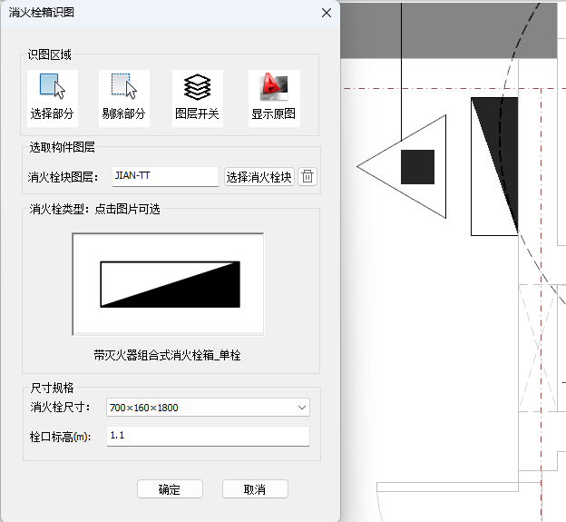This screenshot has height=522, width=566.
Task: Open the 图层开关 layer switch
Action: pos(198,98)
